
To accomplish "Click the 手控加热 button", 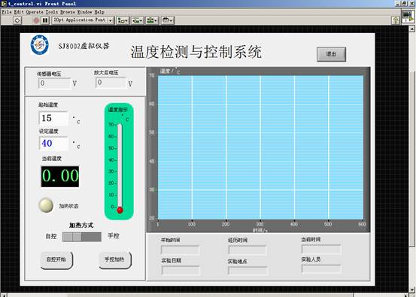I will click(115, 260).
